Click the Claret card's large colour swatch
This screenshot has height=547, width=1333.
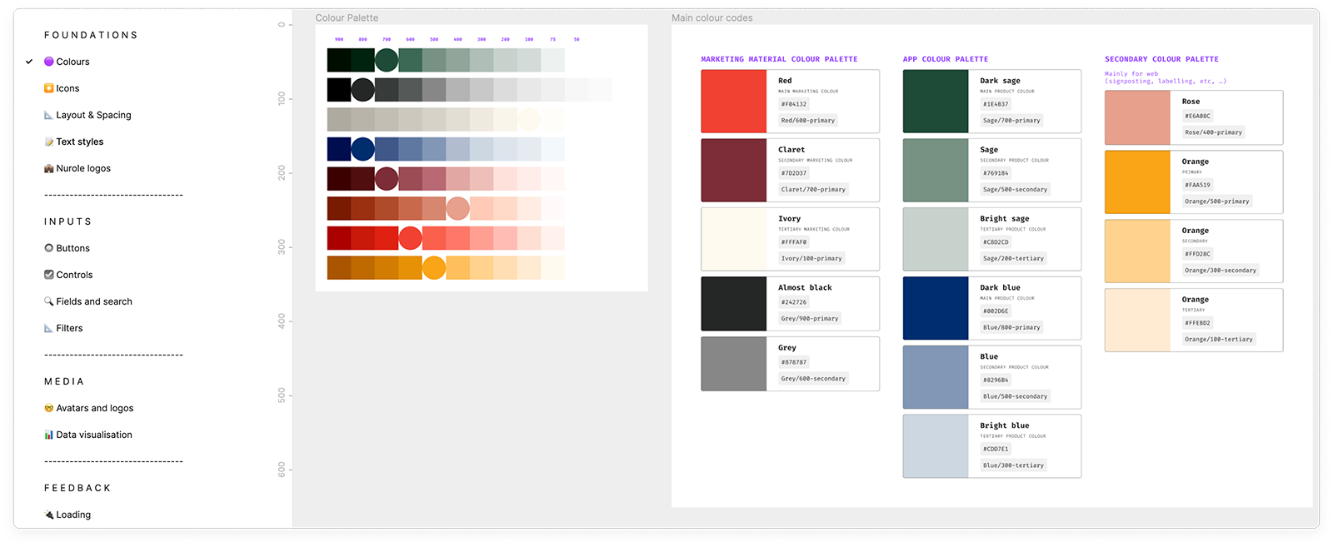pos(734,170)
